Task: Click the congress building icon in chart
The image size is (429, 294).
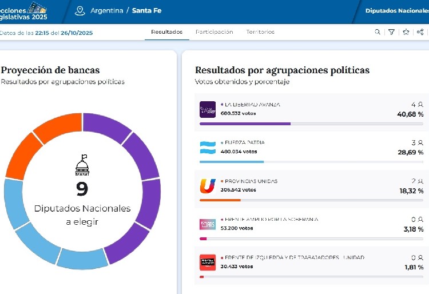Action: pos(82,165)
